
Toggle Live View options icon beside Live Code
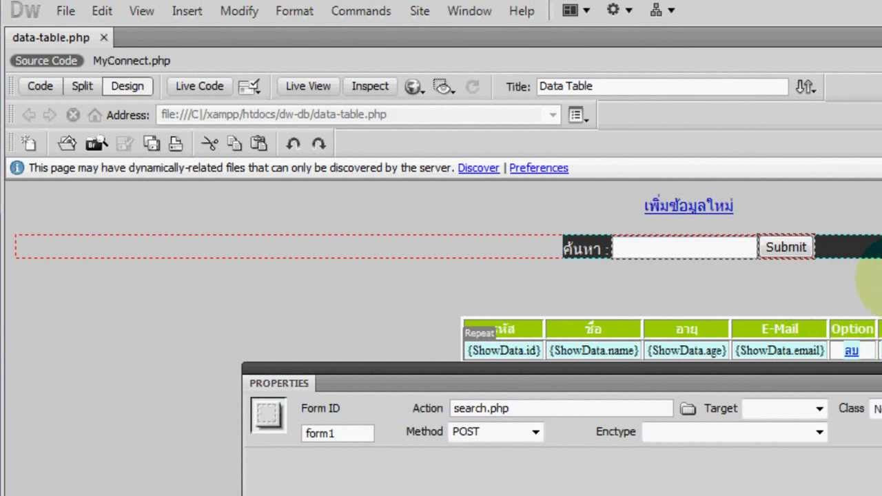click(249, 86)
